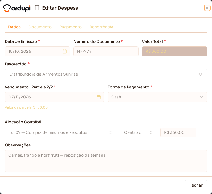Click the textarea resize handle in Observações
This screenshot has height=194, width=212.
[205, 170]
